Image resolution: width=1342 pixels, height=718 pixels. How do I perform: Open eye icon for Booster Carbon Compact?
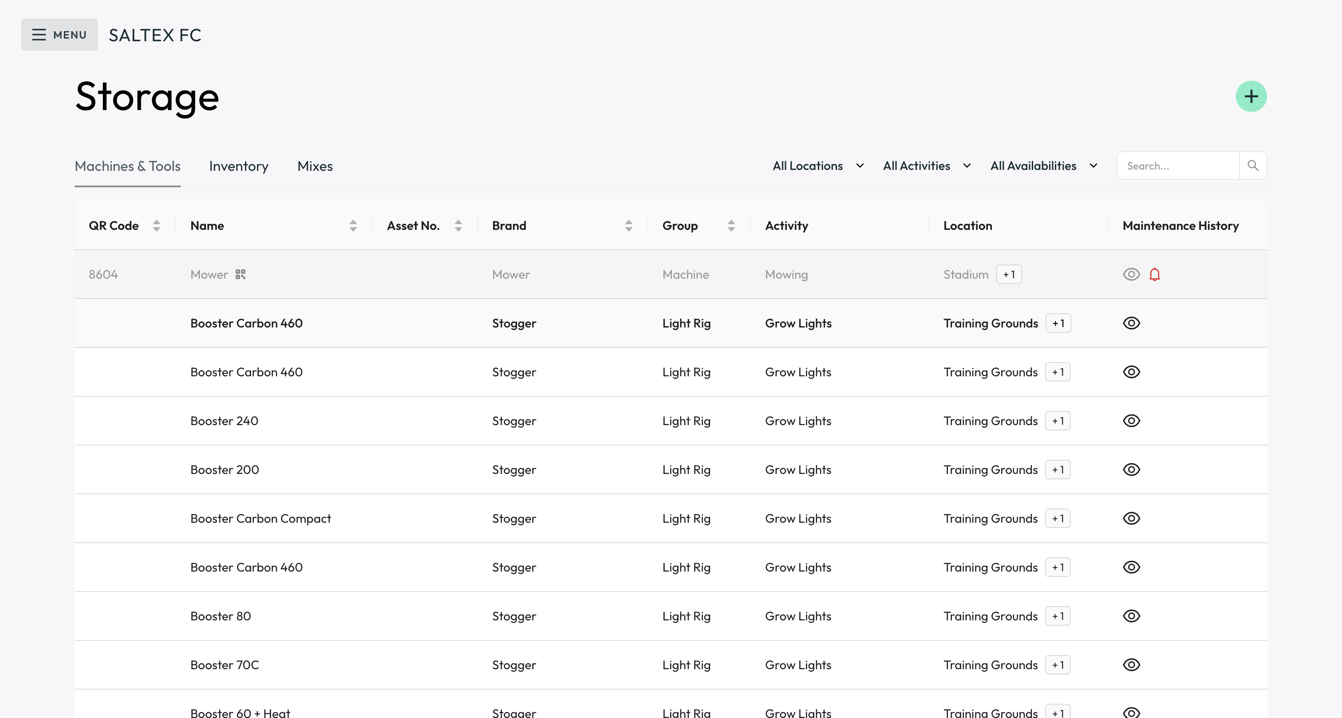[1131, 518]
